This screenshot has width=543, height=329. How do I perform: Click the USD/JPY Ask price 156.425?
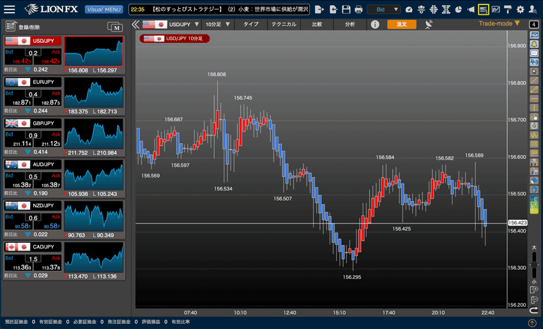[50, 61]
